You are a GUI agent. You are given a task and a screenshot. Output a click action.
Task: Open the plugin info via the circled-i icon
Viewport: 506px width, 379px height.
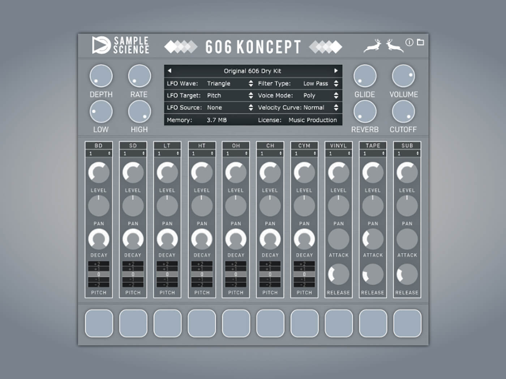(x=409, y=43)
